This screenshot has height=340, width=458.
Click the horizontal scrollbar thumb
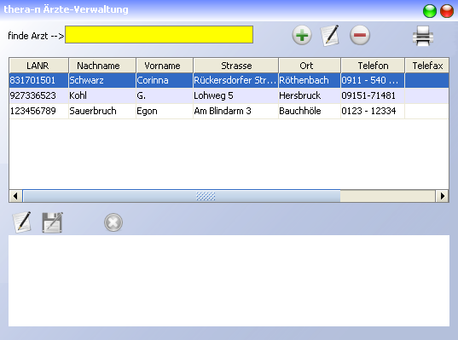(182, 196)
